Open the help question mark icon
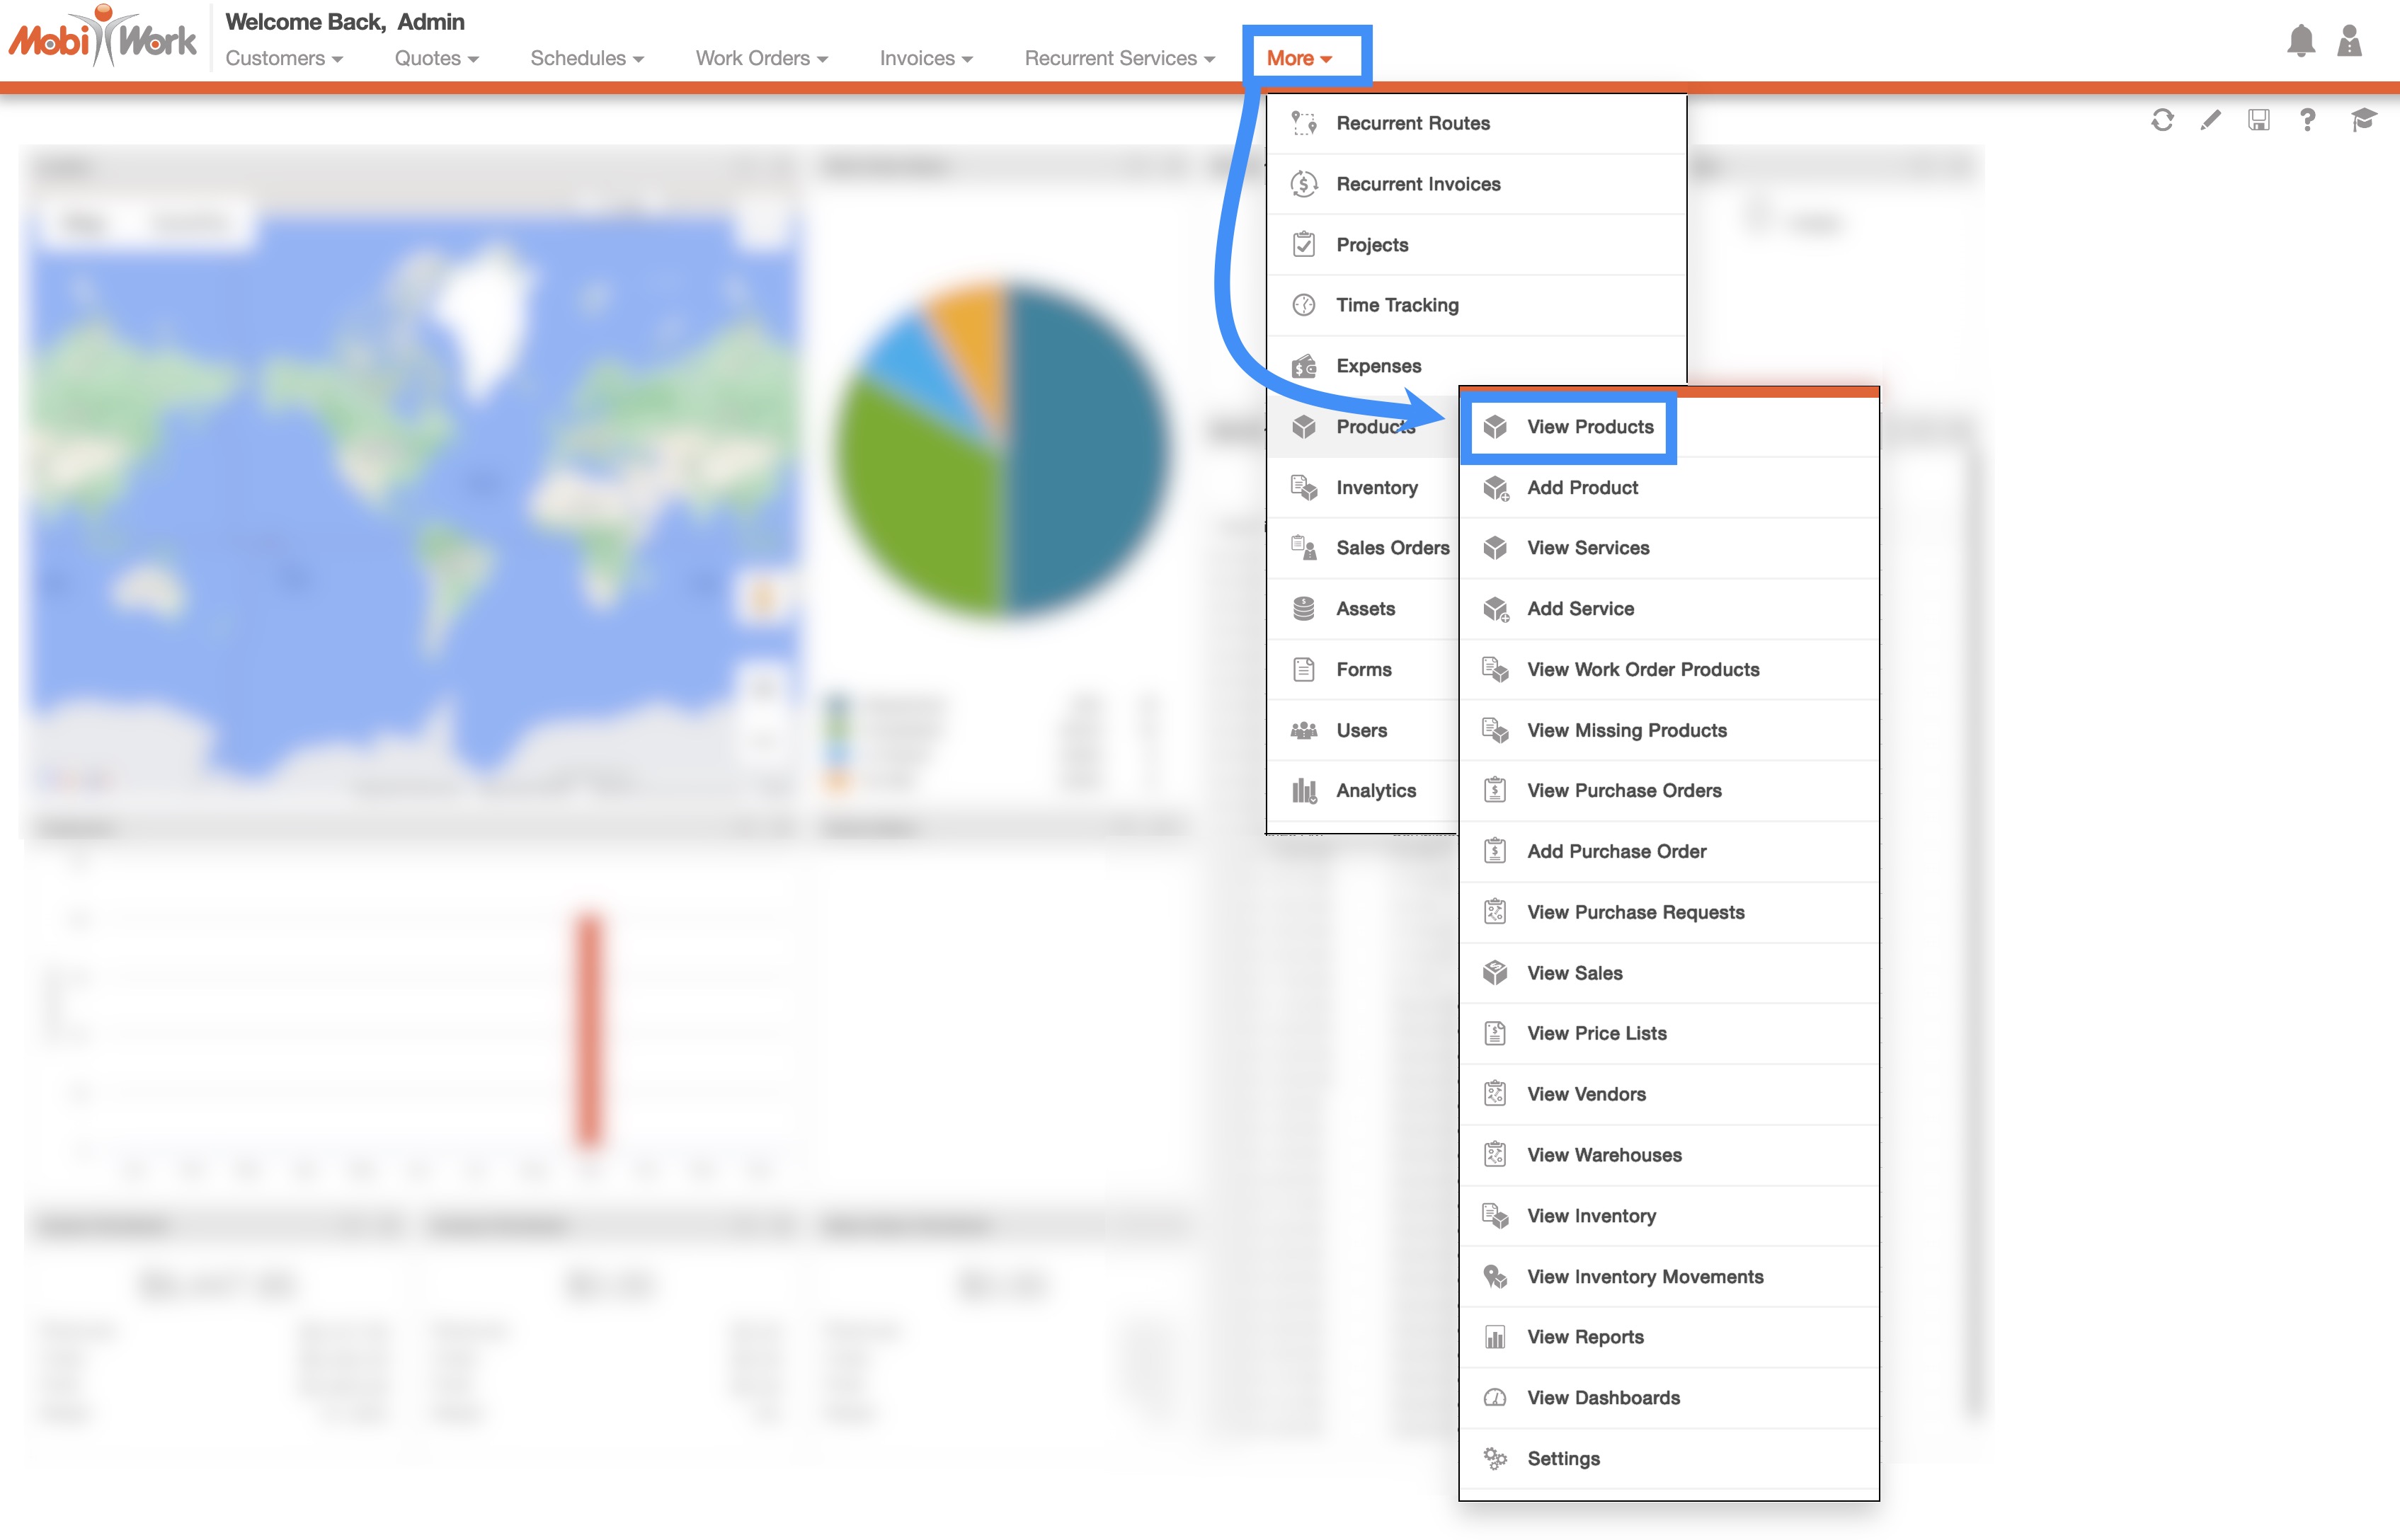This screenshot has width=2400, height=1540. [2307, 121]
